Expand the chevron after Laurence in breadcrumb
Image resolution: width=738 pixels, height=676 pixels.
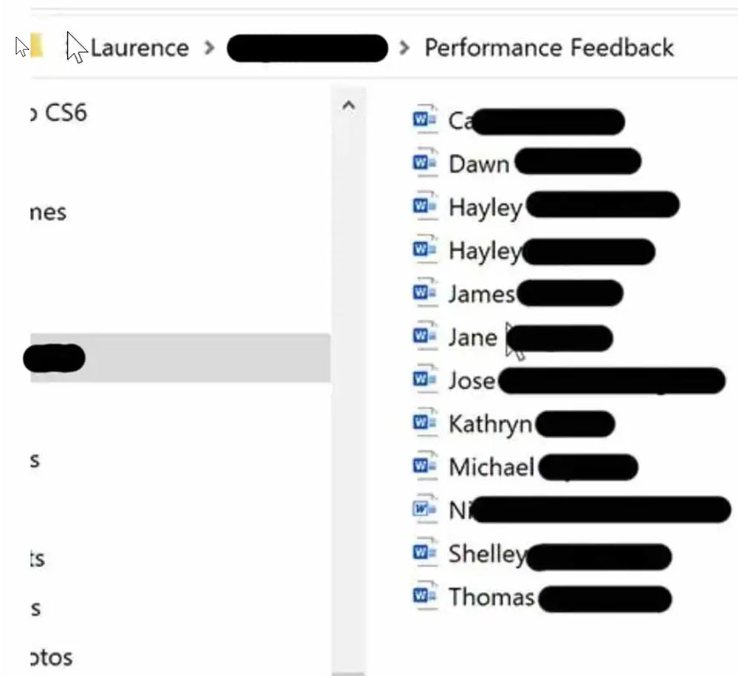(x=210, y=49)
